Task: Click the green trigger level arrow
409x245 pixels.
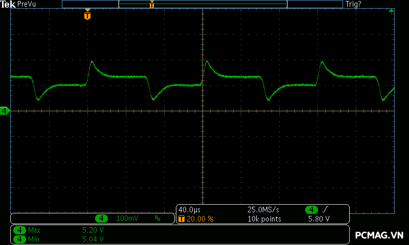Action: coord(391,11)
